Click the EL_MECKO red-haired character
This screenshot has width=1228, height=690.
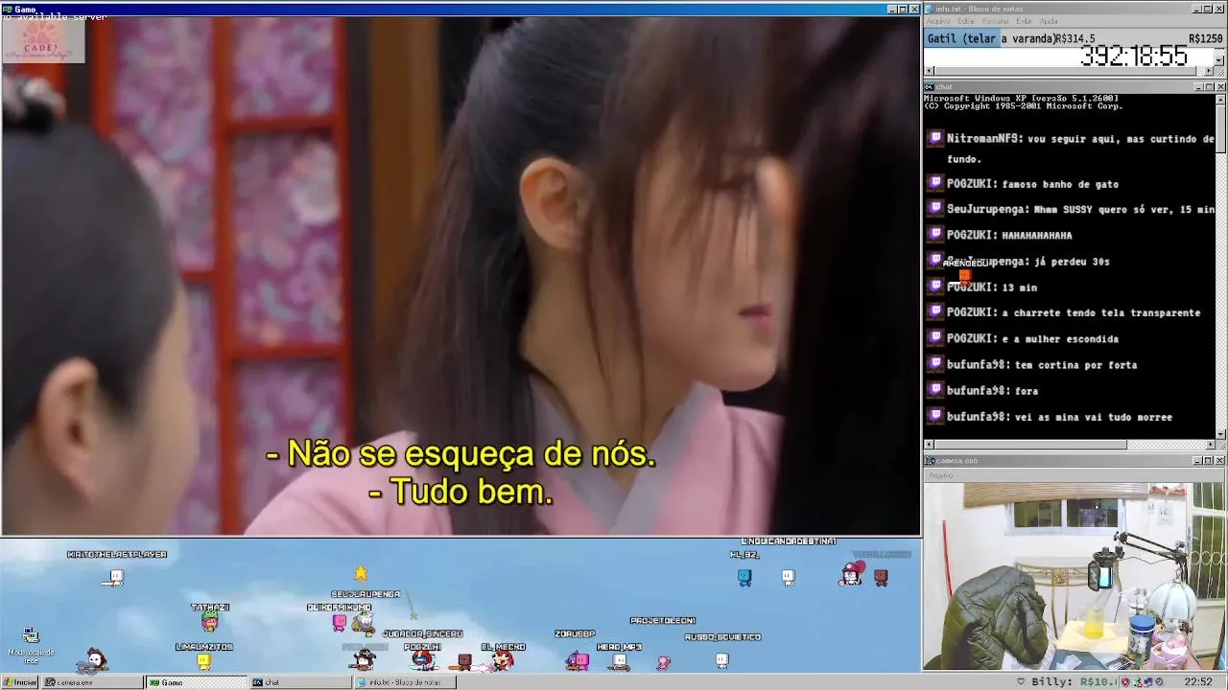(x=503, y=659)
